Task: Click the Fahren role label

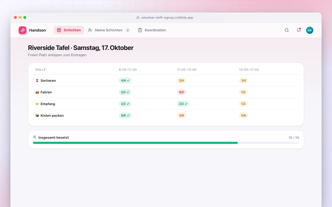Action: [46, 92]
